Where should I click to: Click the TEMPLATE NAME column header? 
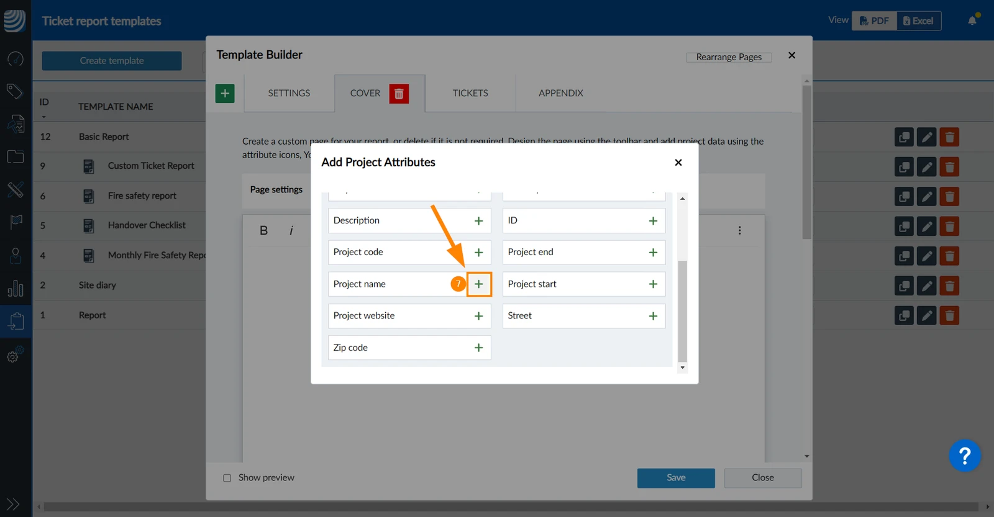[116, 107]
